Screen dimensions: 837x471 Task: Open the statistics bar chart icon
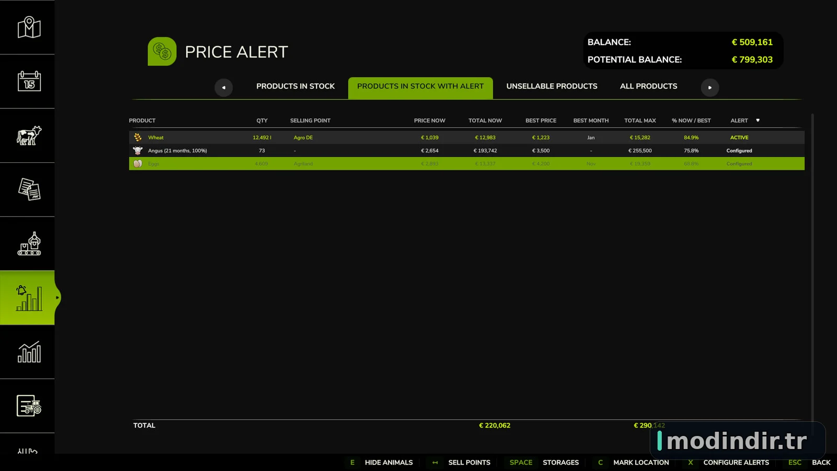[29, 352]
